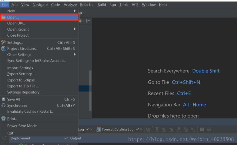237x145 pixels.
Task: Toggle Power Save Mode
Action: [22, 126]
